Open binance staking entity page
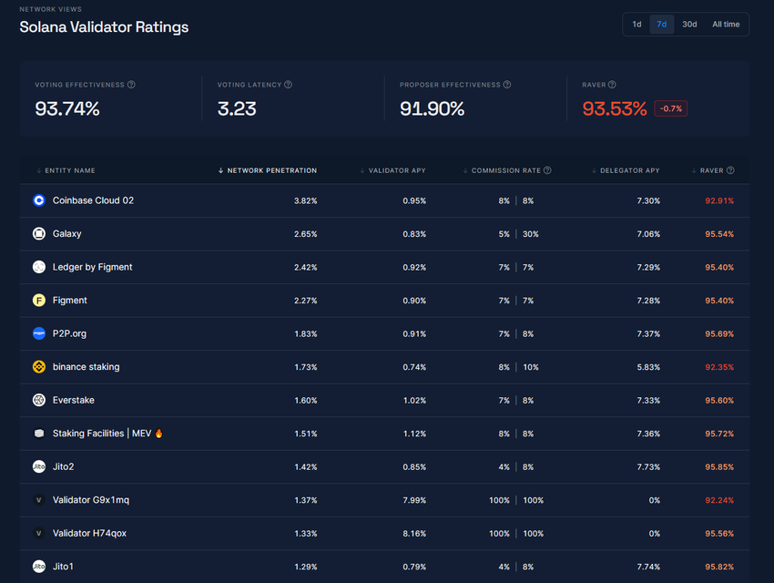 click(x=86, y=367)
